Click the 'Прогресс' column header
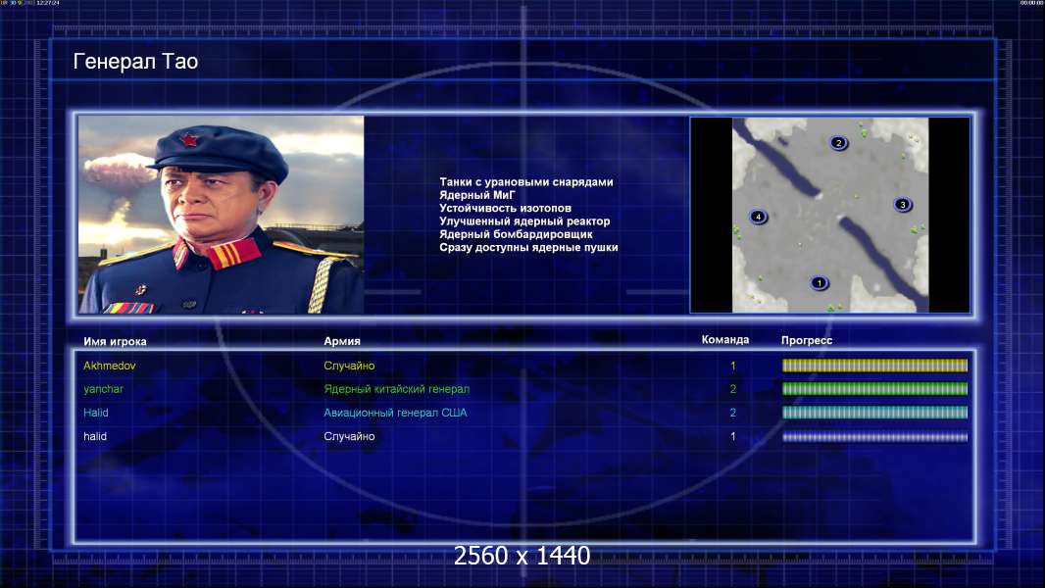 807,340
